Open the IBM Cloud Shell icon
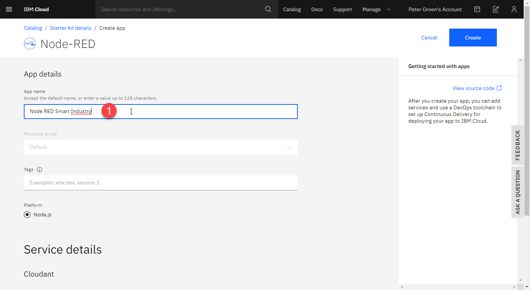530x290 pixels. tap(477, 9)
